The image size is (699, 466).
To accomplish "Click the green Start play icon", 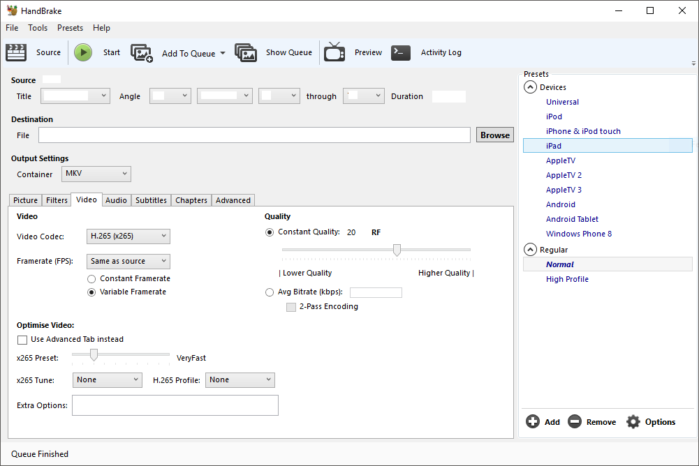I will [x=83, y=52].
